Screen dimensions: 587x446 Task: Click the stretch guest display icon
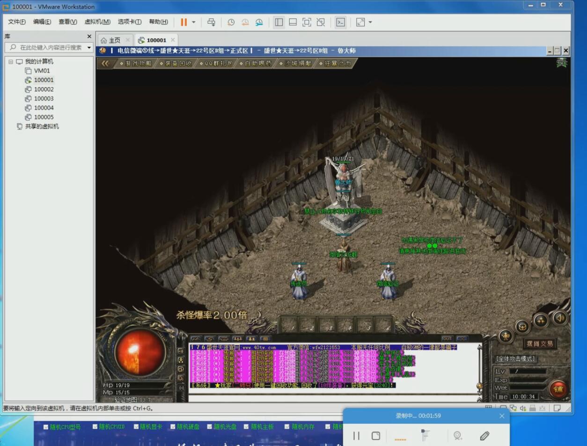click(360, 22)
